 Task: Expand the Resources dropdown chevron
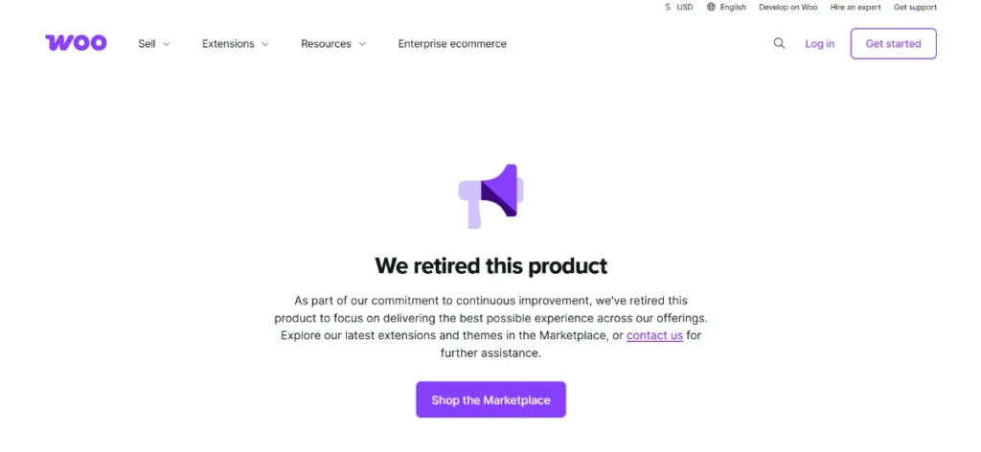362,44
